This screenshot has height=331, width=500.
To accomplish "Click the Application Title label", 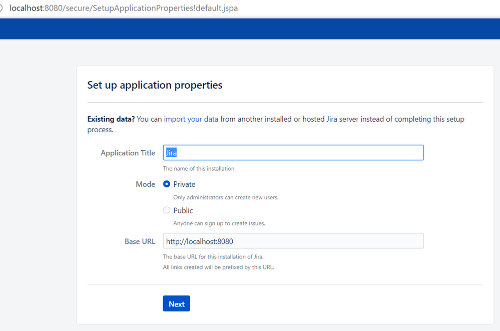I will [x=128, y=153].
